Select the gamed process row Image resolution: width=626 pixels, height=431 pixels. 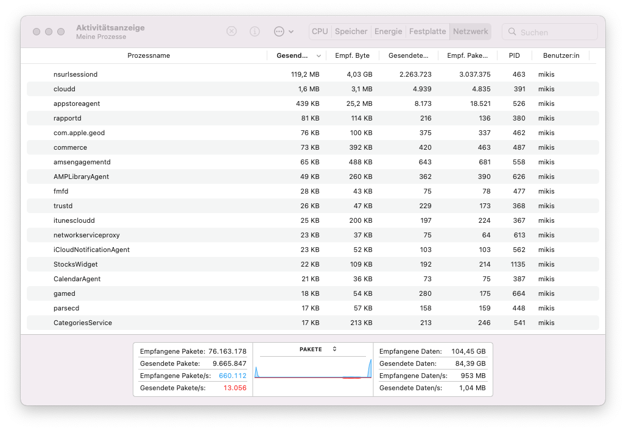[x=312, y=293]
